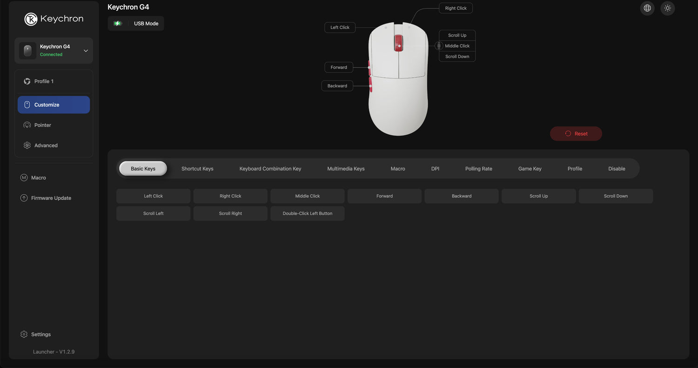
Task: Click the Macro sidebar icon
Action: (x=24, y=178)
